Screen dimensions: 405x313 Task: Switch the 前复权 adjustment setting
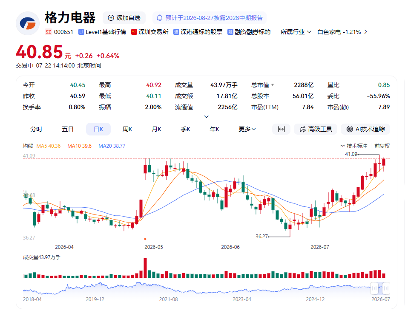(382, 146)
